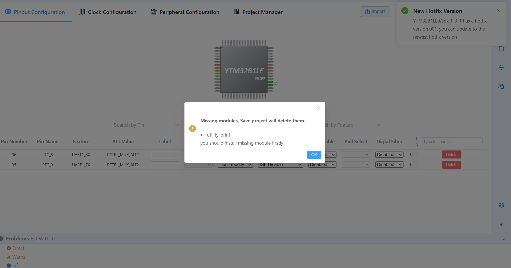Image resolution: width=511 pixels, height=268 pixels.
Task: Click the support headset icon in sidebar
Action: (501, 86)
